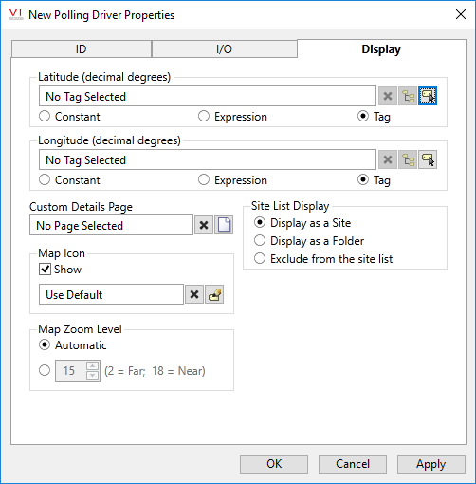Clear the Map Icon selection
This screenshot has width=476, height=484.
(194, 294)
